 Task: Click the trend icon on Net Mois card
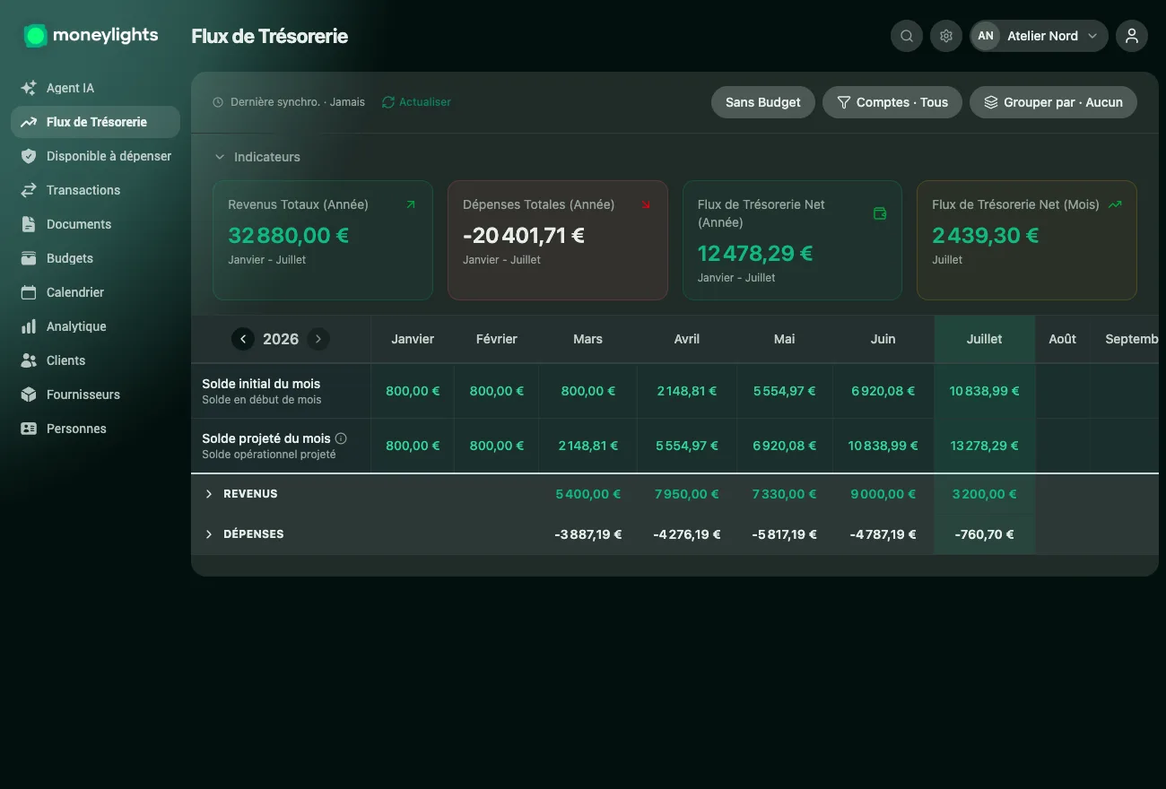point(1115,204)
